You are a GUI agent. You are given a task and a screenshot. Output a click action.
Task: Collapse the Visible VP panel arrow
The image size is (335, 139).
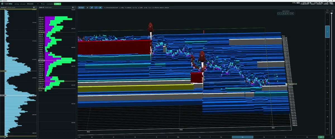(x=75, y=8)
